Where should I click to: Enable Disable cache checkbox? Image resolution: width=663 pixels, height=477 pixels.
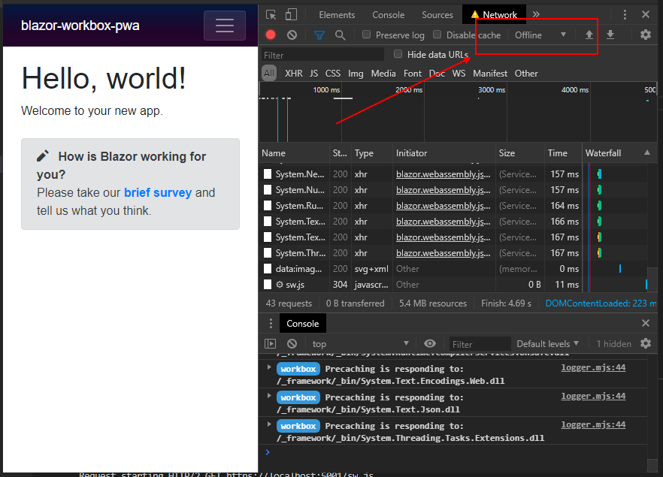pos(437,35)
